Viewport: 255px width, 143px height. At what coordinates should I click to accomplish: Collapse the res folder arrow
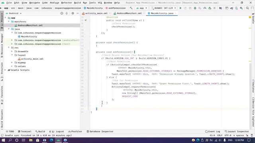(9, 48)
